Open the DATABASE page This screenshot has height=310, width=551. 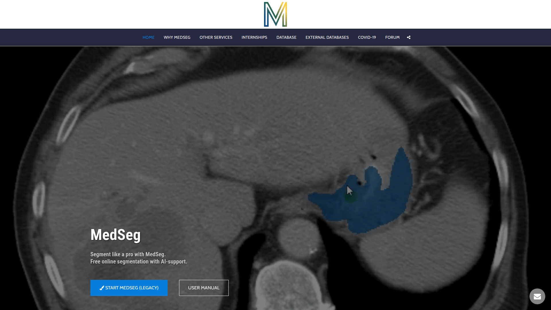[286, 37]
